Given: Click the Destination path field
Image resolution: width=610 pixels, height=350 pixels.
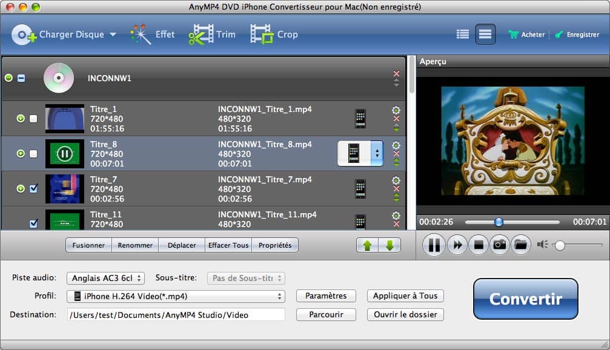Looking at the screenshot, I should click(x=176, y=315).
